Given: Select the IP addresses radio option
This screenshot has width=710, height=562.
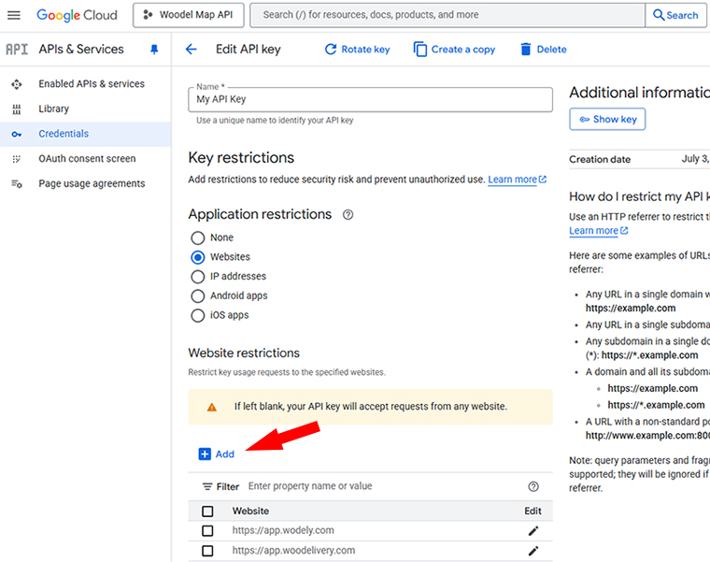Looking at the screenshot, I should click(197, 277).
